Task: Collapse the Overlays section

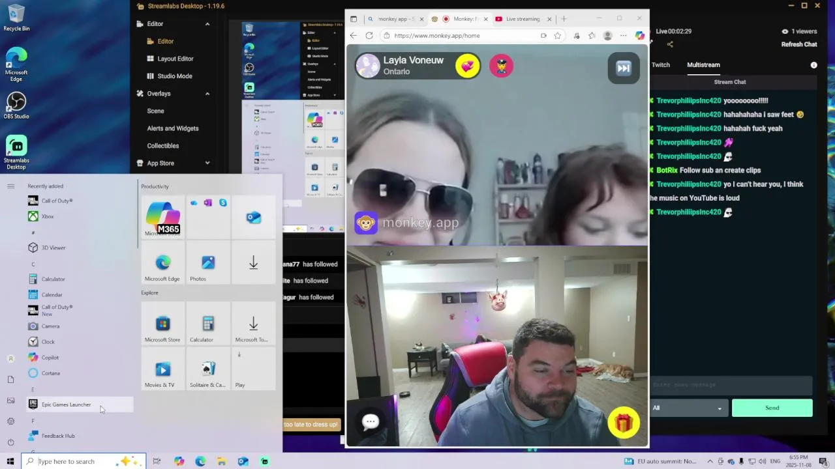Action: click(207, 94)
